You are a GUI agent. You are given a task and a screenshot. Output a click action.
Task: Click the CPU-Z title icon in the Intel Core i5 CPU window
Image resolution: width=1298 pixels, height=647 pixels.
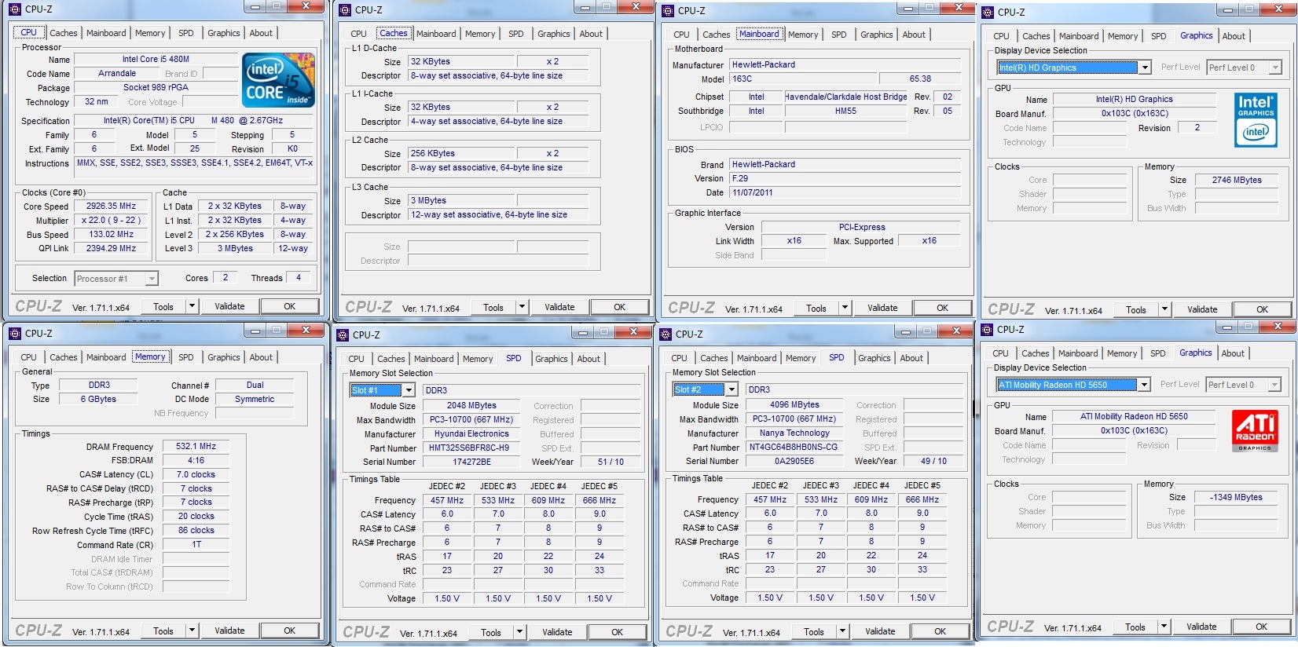pyautogui.click(x=16, y=9)
